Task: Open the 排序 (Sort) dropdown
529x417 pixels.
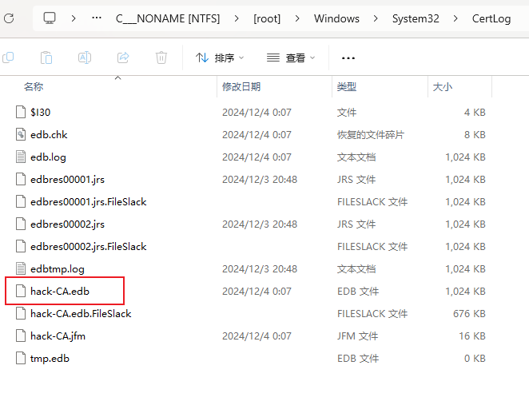Action: point(220,58)
